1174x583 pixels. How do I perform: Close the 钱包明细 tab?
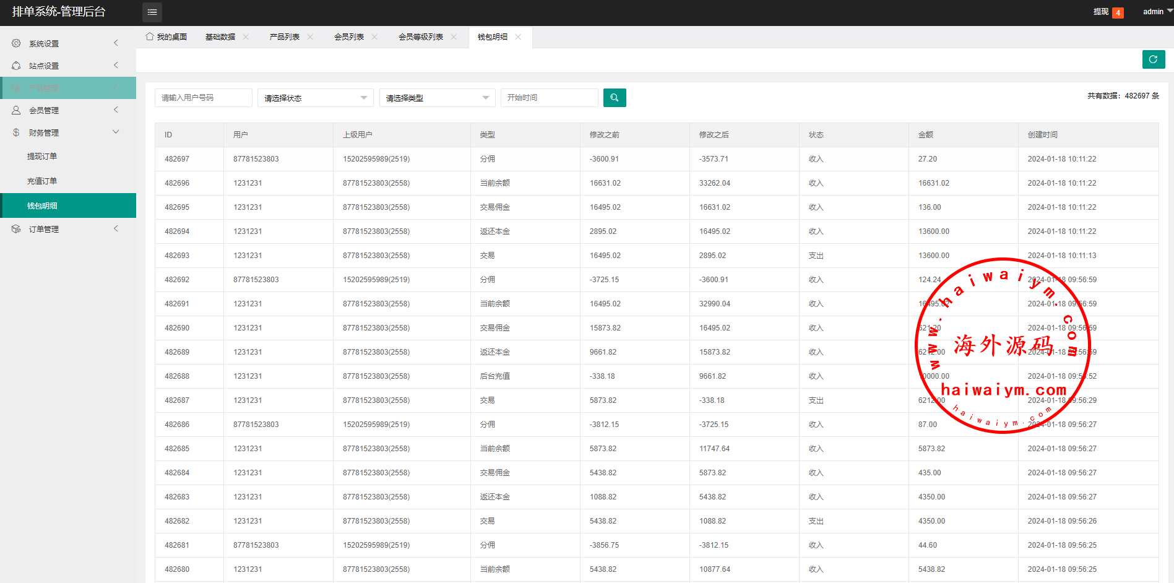coord(518,37)
